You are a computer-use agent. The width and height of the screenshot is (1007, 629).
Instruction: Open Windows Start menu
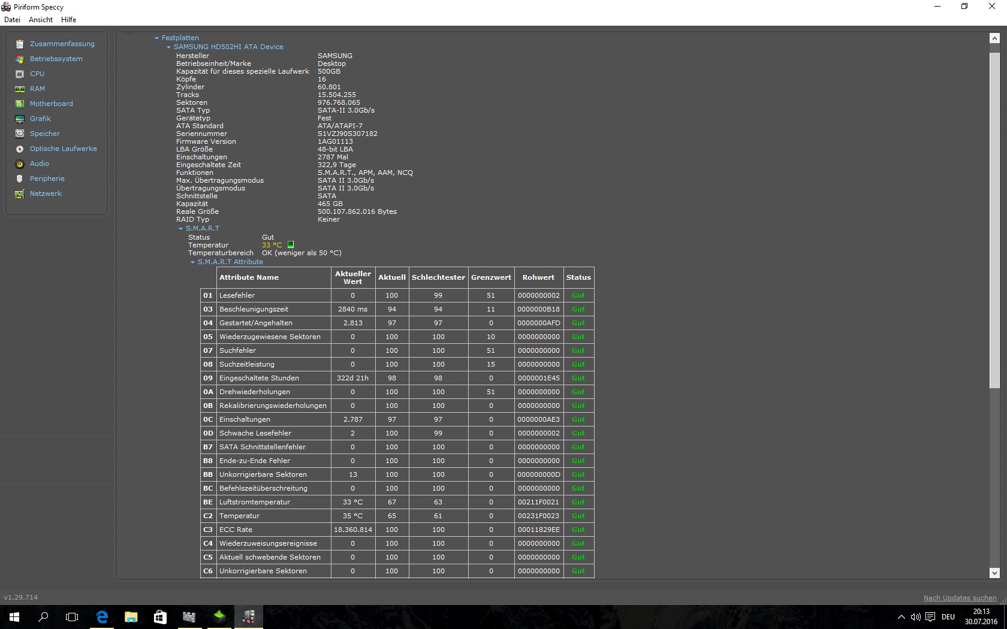(x=14, y=617)
